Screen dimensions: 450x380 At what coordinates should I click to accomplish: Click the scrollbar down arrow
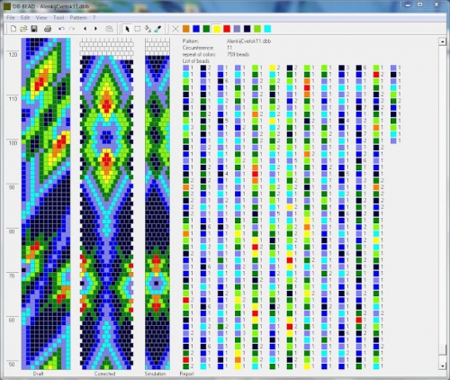pyautogui.click(x=442, y=366)
